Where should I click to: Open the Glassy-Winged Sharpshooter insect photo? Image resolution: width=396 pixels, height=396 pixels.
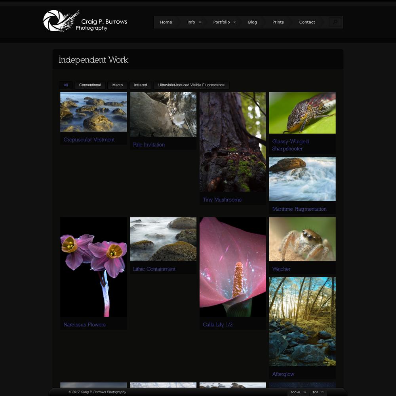click(302, 113)
